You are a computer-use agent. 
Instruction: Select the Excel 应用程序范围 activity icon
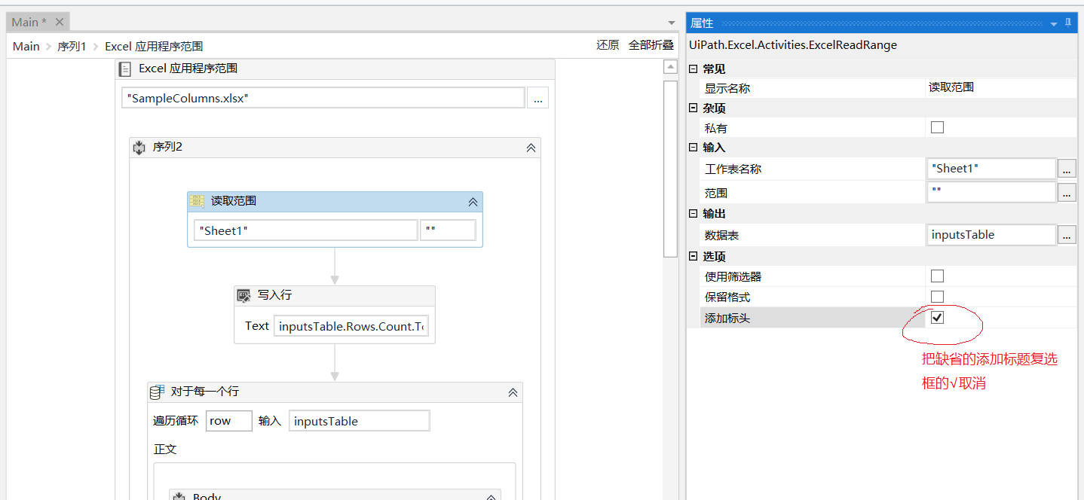125,69
